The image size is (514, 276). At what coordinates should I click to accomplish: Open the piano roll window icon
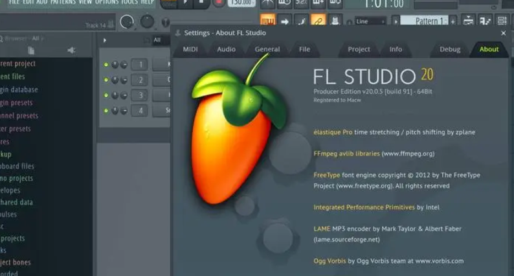(485, 21)
